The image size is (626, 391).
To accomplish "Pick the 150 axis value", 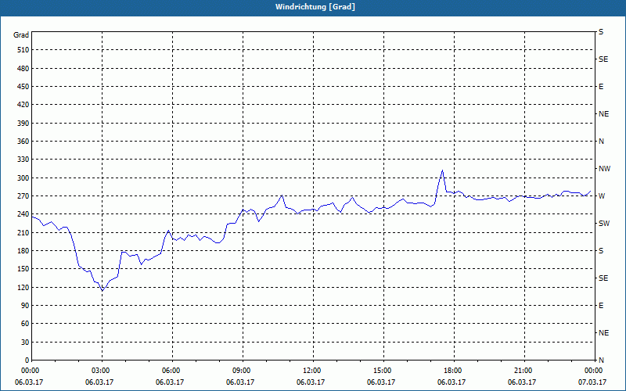I will point(23,268).
